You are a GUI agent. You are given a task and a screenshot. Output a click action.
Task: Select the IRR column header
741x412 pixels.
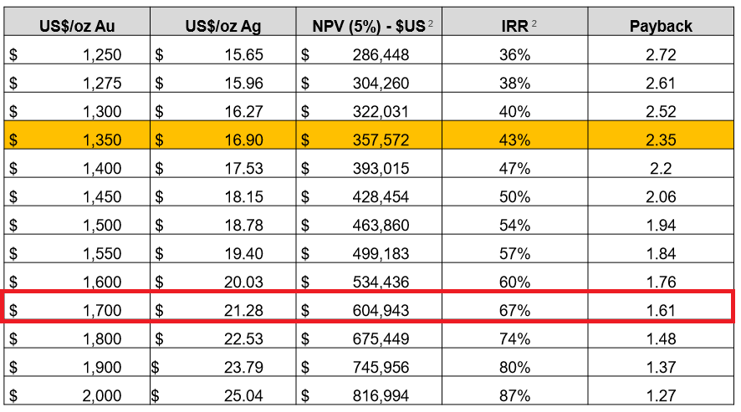(514, 26)
